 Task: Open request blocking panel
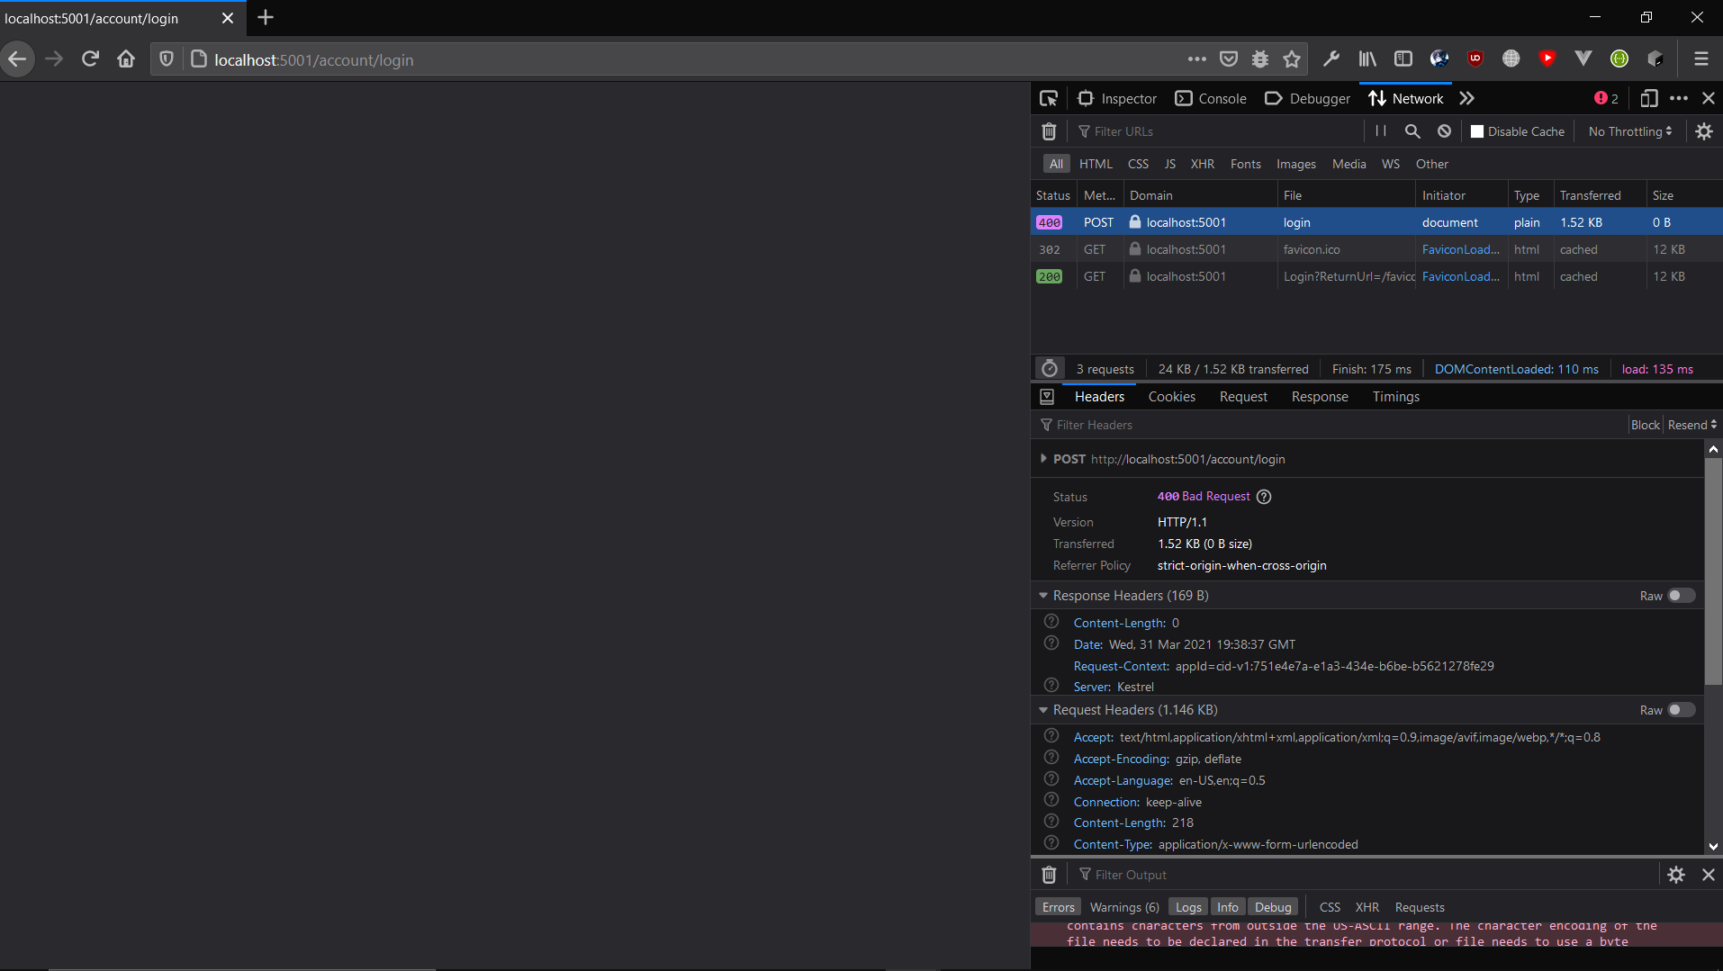pyautogui.click(x=1442, y=130)
